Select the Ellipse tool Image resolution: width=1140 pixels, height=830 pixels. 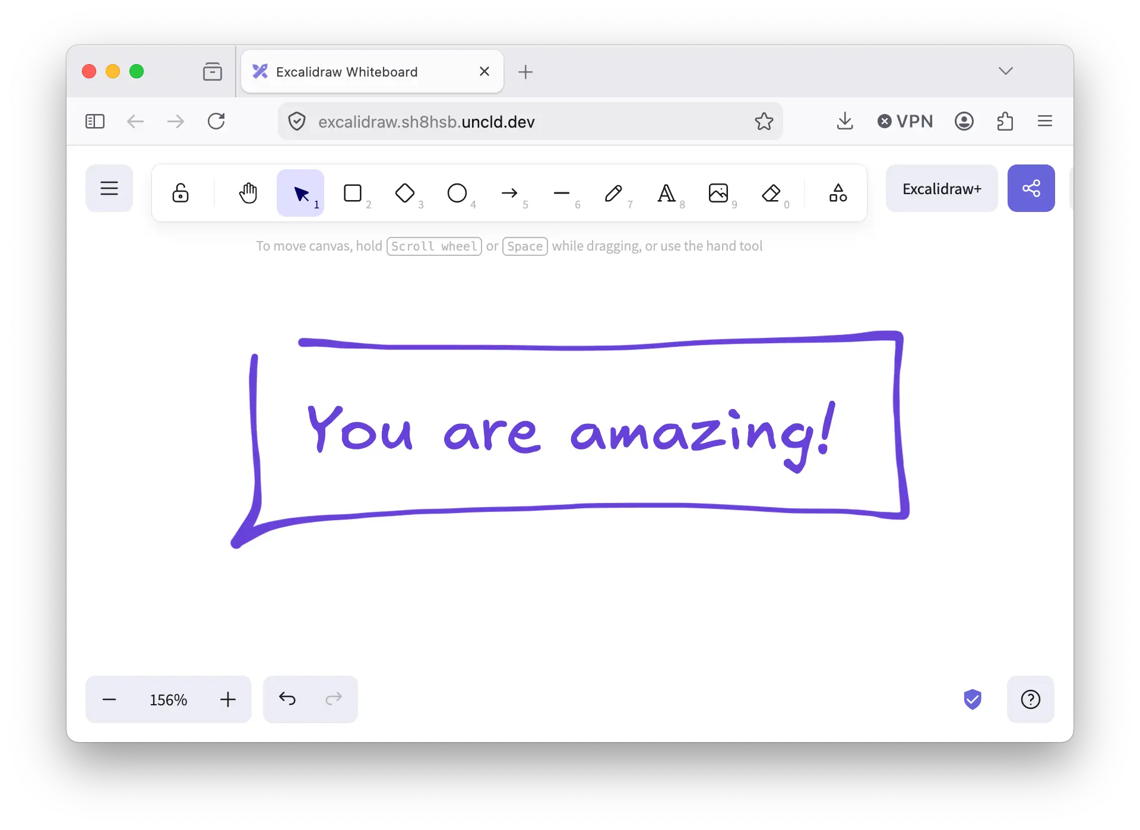tap(457, 193)
